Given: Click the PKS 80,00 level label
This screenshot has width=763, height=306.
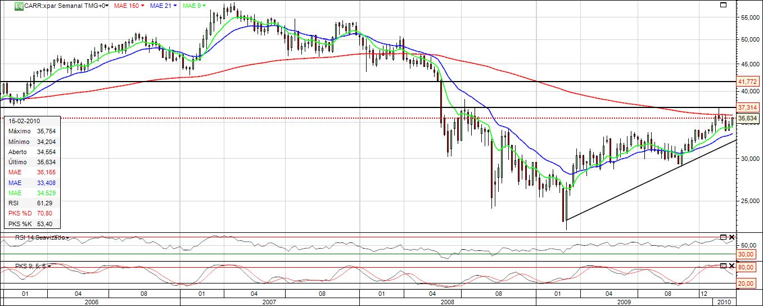Looking at the screenshot, I should 746,268.
